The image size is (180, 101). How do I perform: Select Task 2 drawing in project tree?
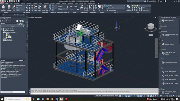(10, 36)
